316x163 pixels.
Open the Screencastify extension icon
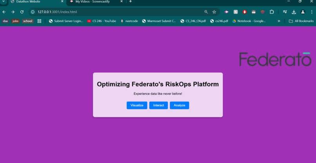pyautogui.click(x=227, y=12)
